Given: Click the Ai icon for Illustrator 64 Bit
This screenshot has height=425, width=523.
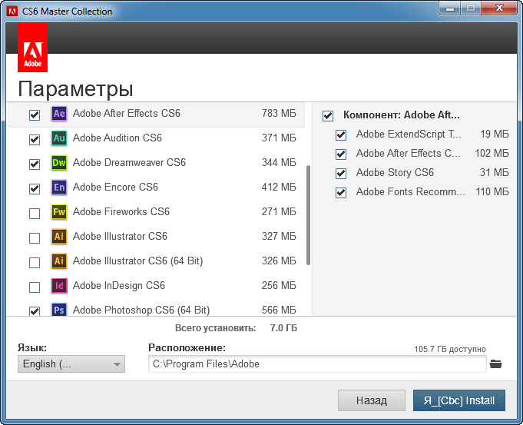Looking at the screenshot, I should [59, 261].
